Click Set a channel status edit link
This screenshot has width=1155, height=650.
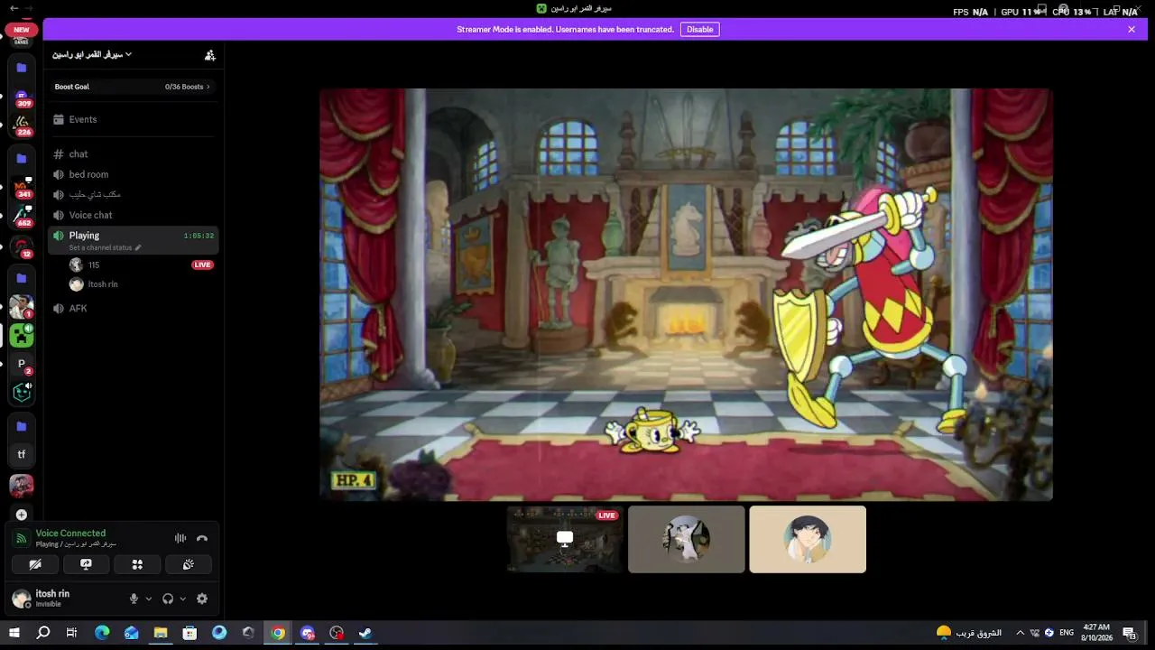coord(105,247)
